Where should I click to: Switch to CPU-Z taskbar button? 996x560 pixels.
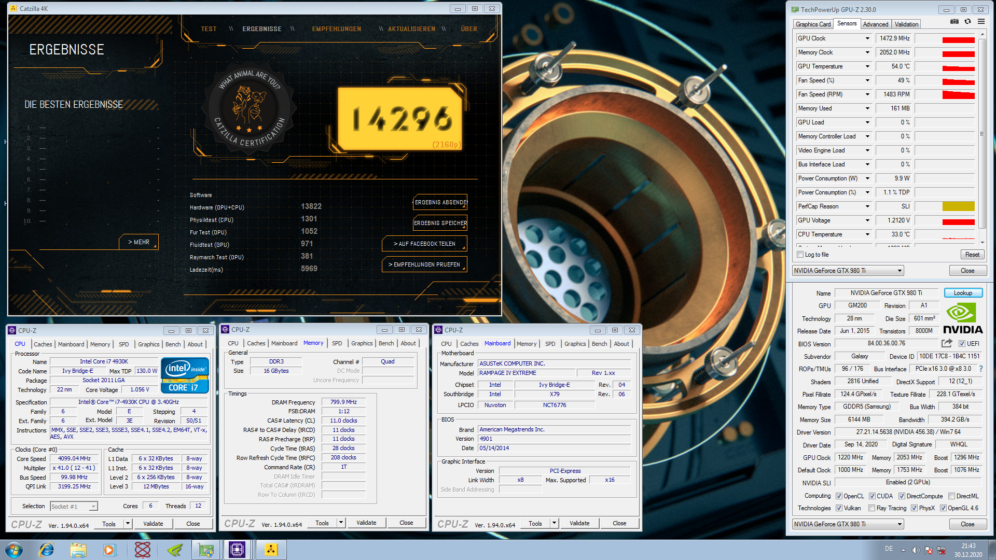click(237, 550)
